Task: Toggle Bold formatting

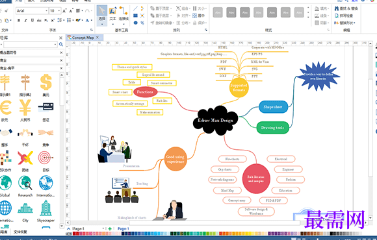Action: (x=19, y=20)
